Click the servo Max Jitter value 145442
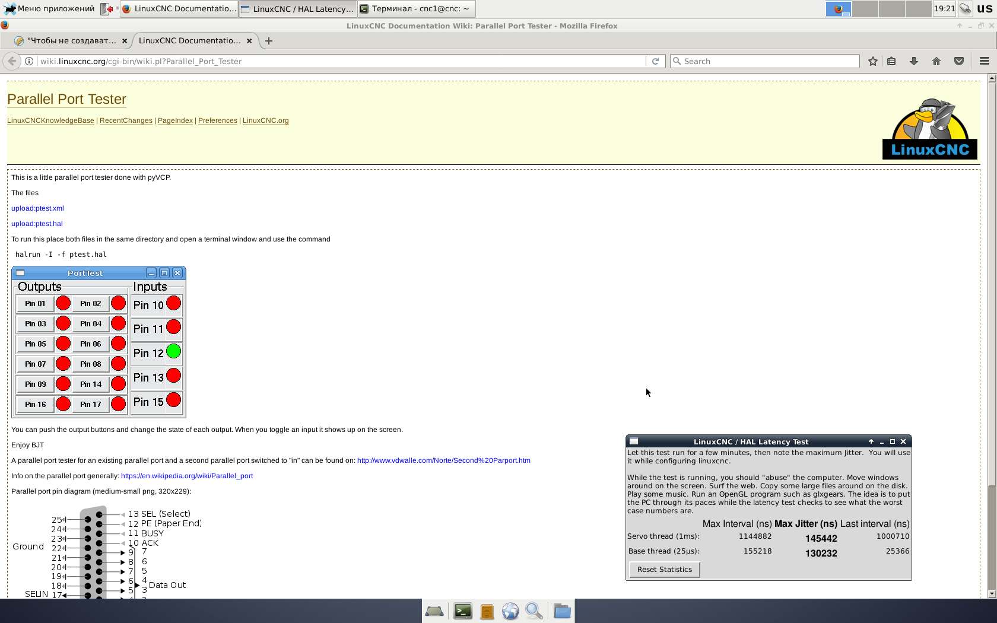The width and height of the screenshot is (997, 623). (821, 539)
